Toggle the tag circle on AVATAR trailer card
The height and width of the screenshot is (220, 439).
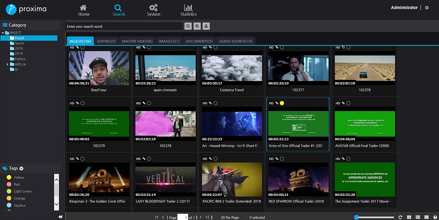coord(348,103)
